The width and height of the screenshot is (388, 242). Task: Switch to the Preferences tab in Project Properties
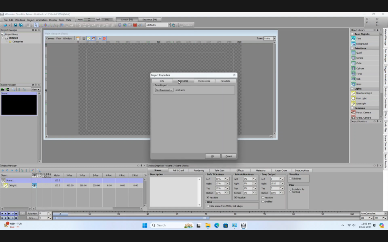click(204, 81)
